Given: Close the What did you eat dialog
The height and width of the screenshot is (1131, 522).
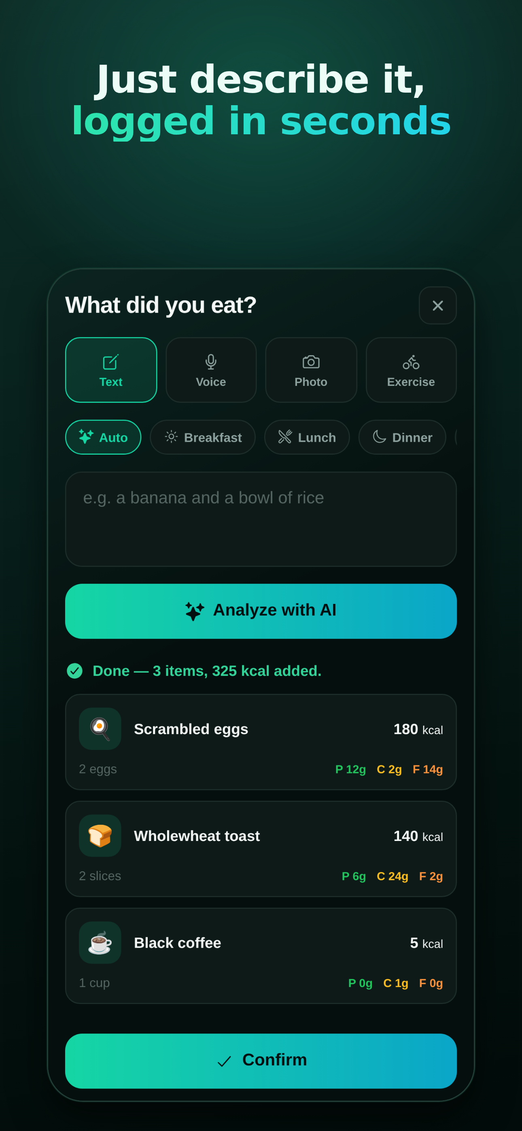Looking at the screenshot, I should pyautogui.click(x=438, y=305).
